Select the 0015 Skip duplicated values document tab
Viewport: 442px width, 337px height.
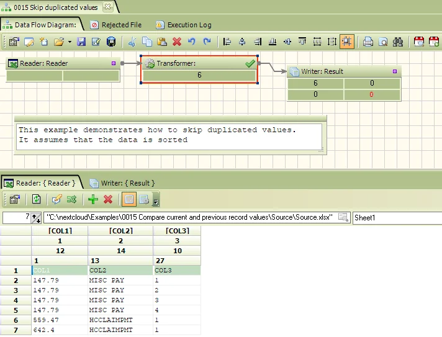pyautogui.click(x=55, y=7)
